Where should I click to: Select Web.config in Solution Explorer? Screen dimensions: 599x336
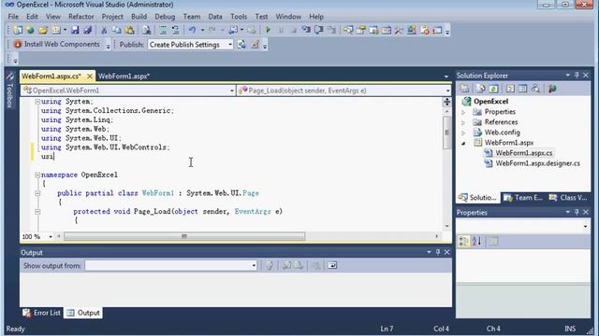point(502,133)
